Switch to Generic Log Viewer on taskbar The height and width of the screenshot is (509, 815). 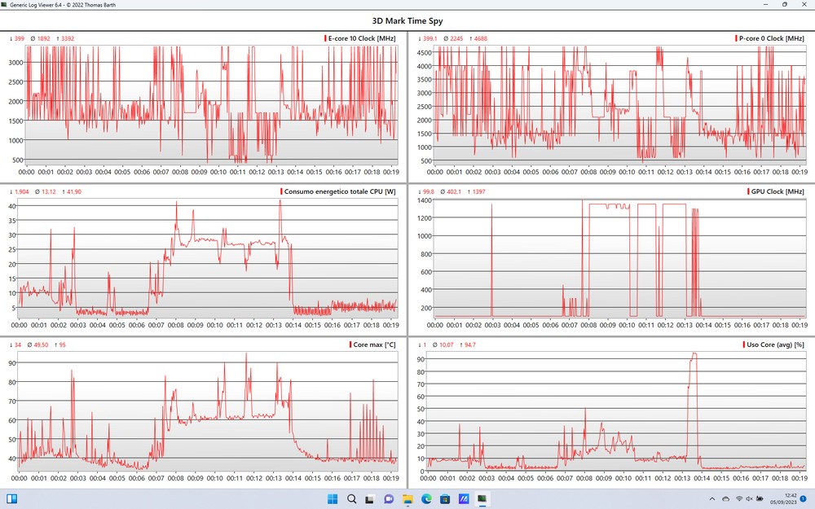point(482,499)
